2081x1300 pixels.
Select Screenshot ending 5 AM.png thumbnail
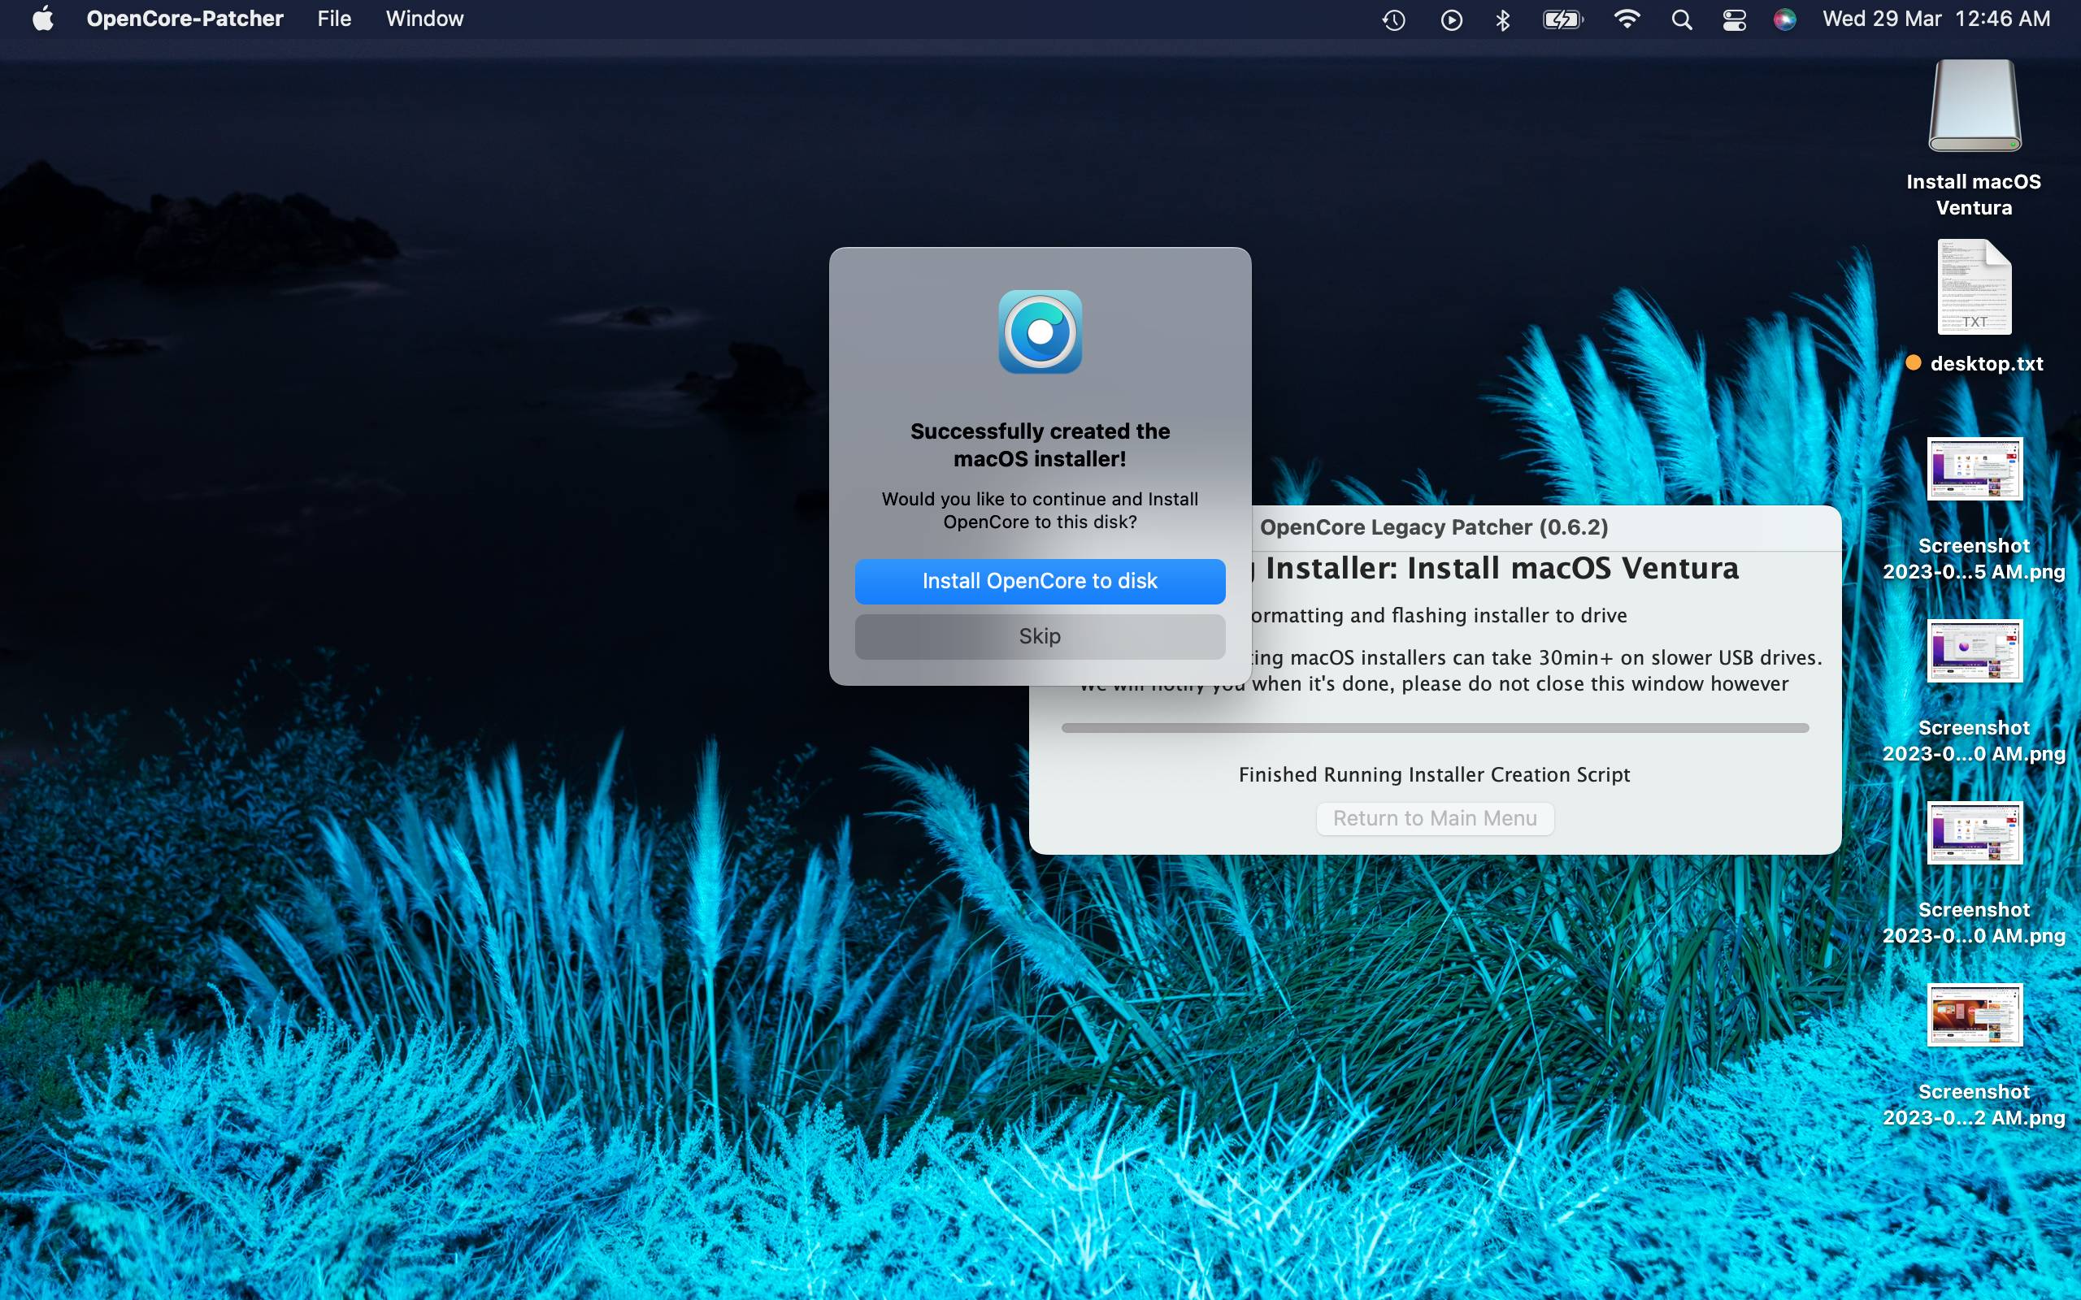(1975, 469)
